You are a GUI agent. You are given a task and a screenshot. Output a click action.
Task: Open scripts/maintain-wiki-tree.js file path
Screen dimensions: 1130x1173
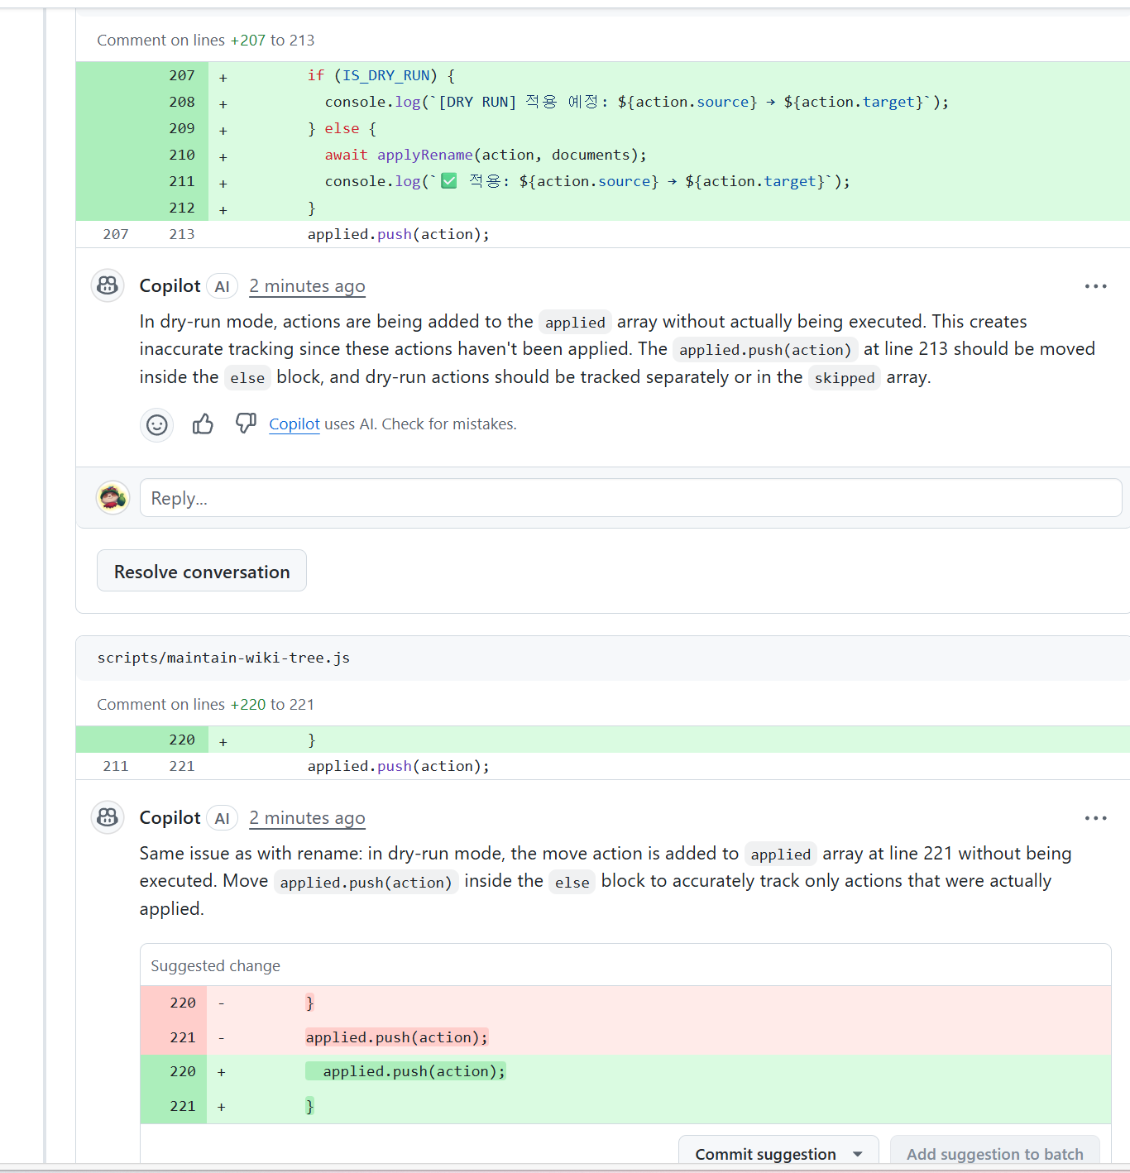223,658
